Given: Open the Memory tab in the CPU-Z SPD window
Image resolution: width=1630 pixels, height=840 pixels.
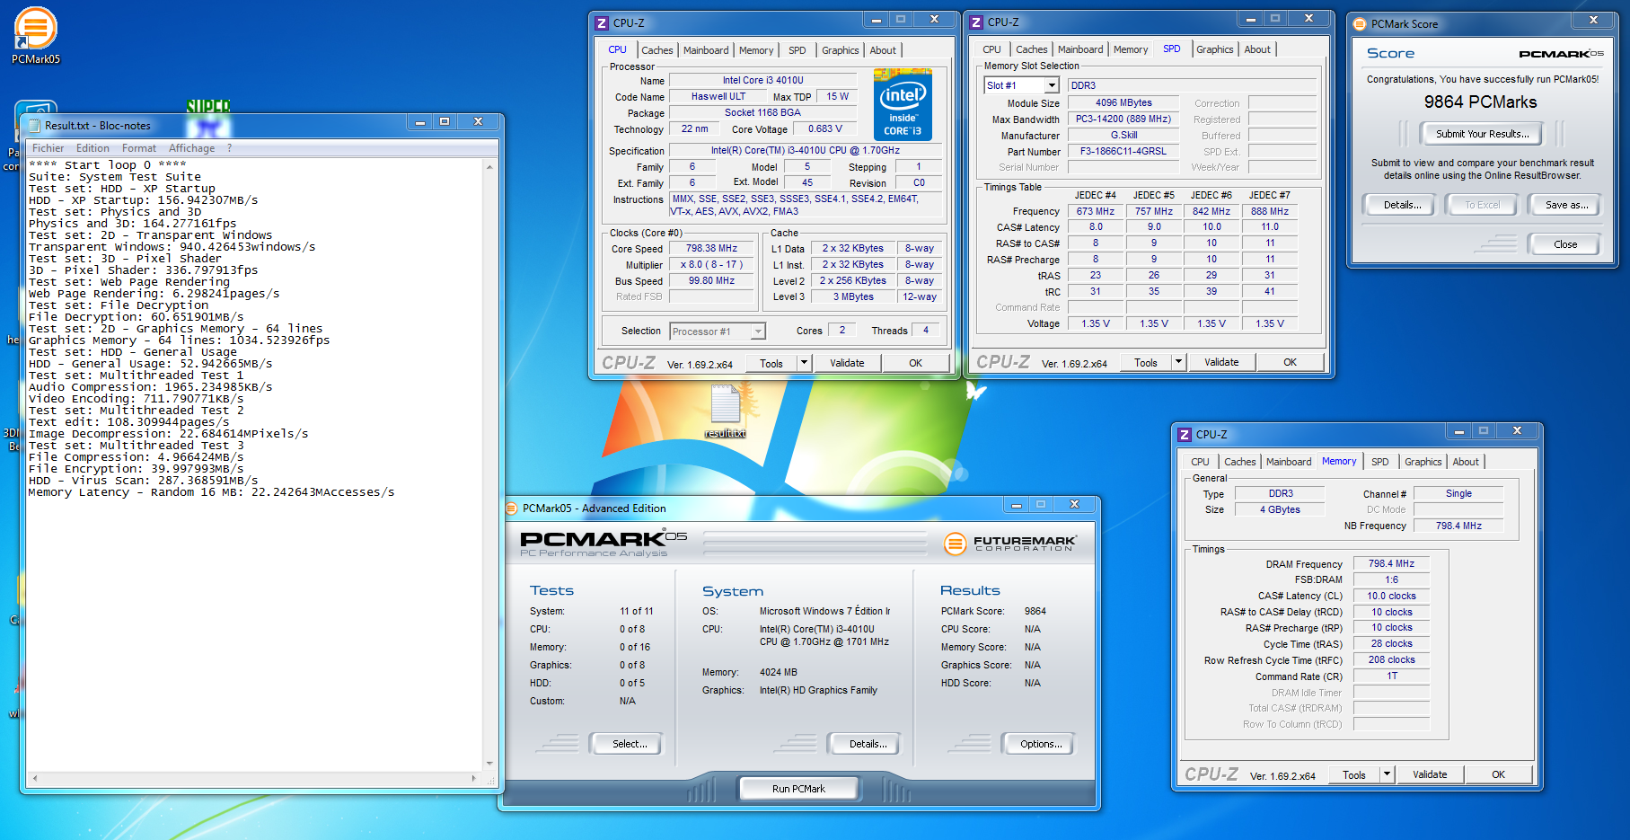Looking at the screenshot, I should 1131,49.
